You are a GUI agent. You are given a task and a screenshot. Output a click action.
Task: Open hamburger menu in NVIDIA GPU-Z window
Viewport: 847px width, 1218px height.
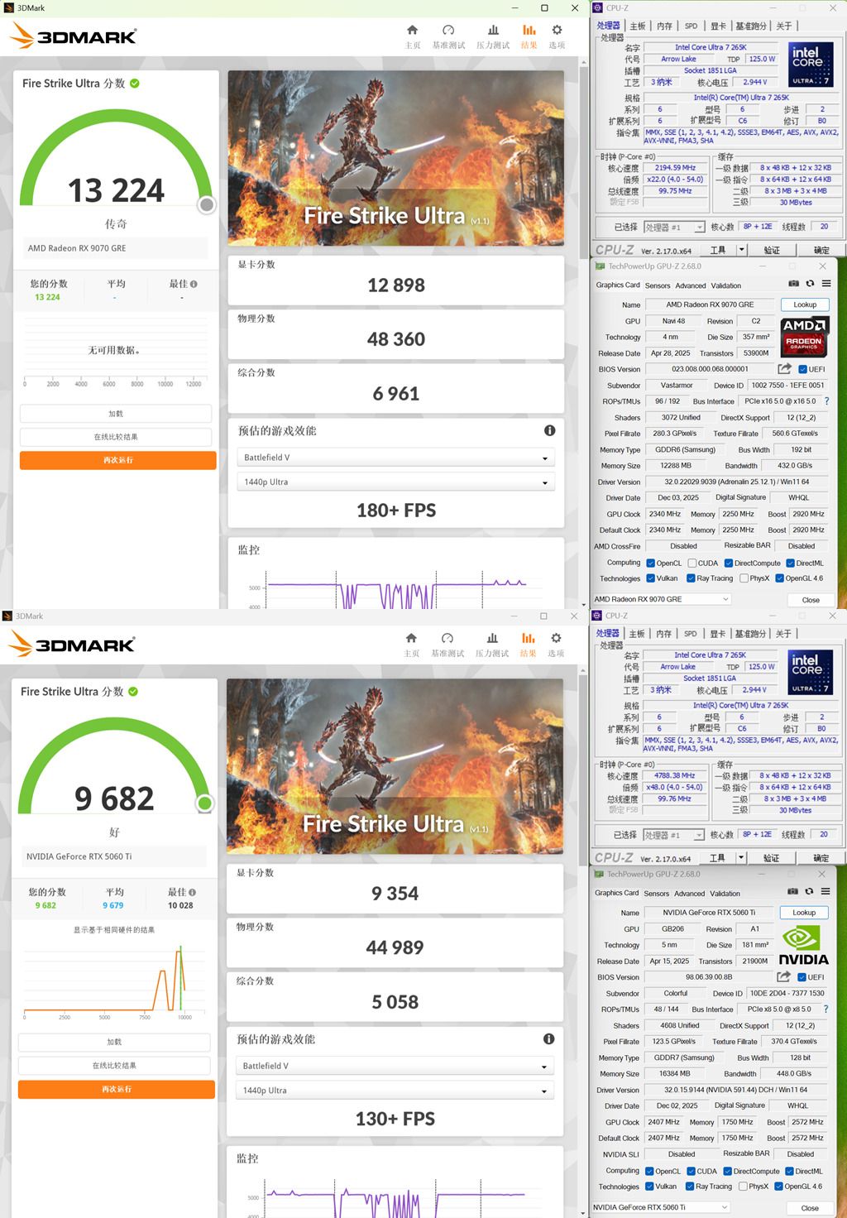tap(825, 892)
